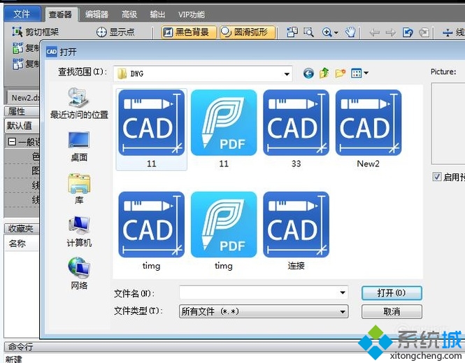Go to 桌面 location
The image size is (465, 363).
click(x=79, y=146)
